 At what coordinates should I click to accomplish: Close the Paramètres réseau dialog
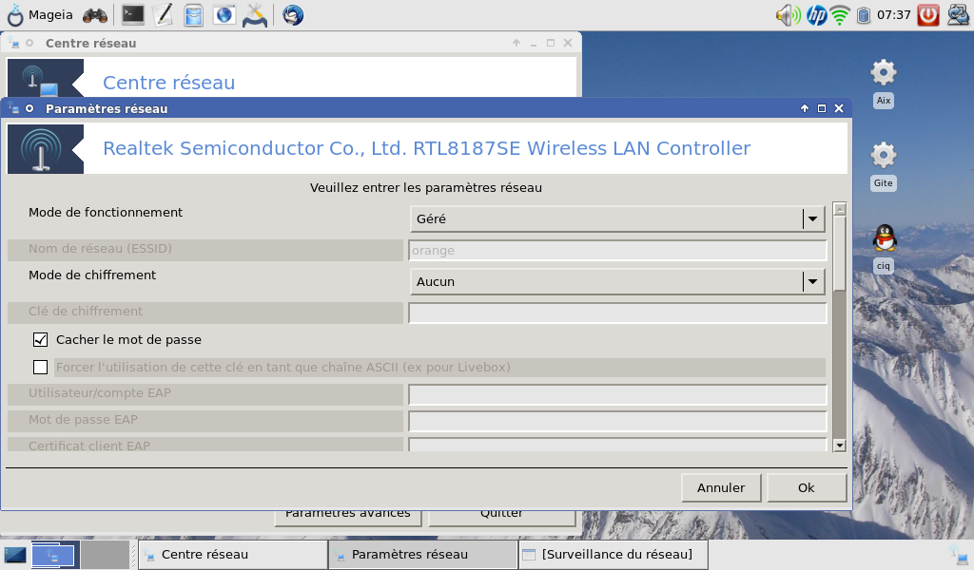(839, 108)
